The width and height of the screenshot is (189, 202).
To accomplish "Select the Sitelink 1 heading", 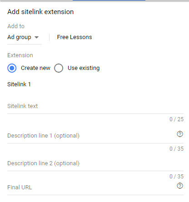I will (x=19, y=84).
